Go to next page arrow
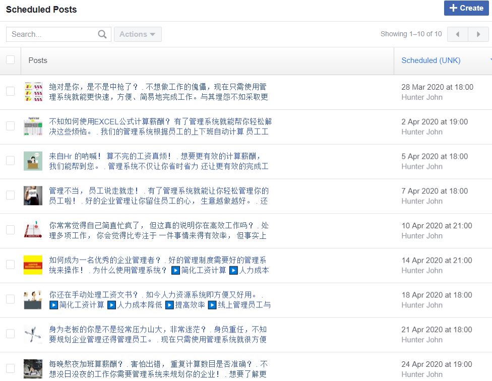492x381 pixels. (x=478, y=34)
